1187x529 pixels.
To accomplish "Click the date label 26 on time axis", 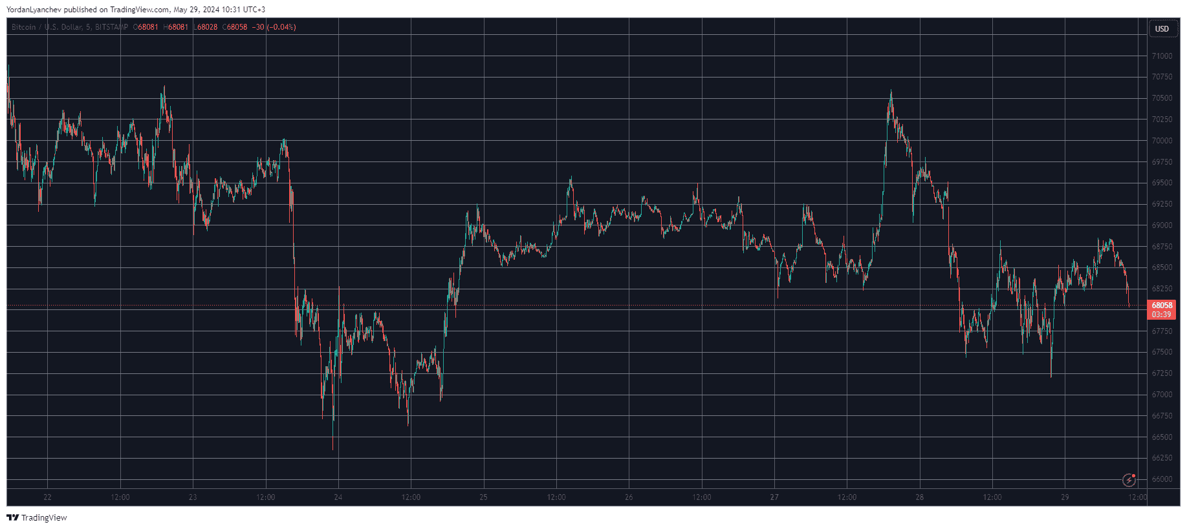I will [629, 497].
